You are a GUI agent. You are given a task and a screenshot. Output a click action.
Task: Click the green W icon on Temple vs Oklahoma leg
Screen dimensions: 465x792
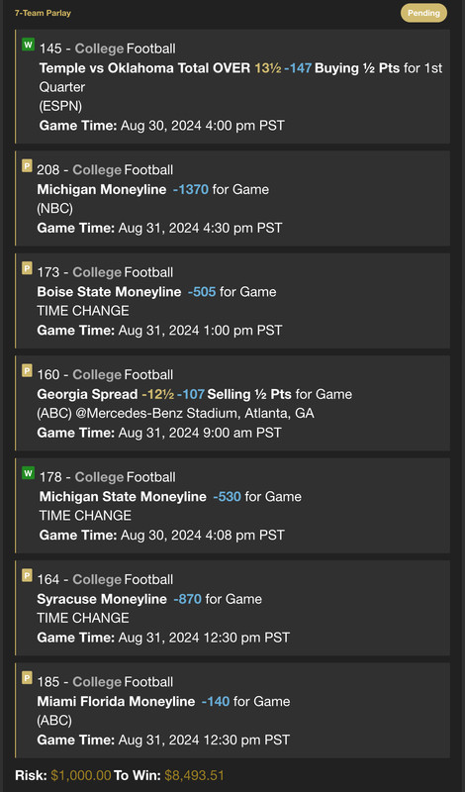(x=29, y=45)
